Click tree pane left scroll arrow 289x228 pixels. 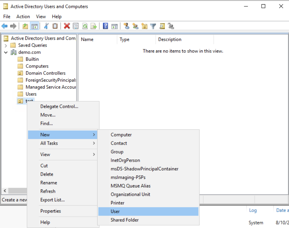(x=5, y=191)
